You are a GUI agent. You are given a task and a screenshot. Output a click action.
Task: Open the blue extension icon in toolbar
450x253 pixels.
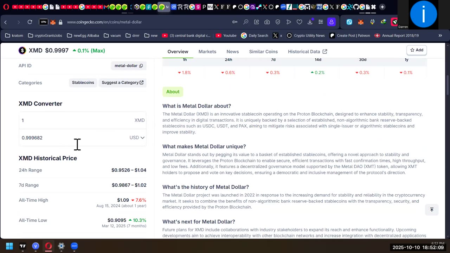349,22
